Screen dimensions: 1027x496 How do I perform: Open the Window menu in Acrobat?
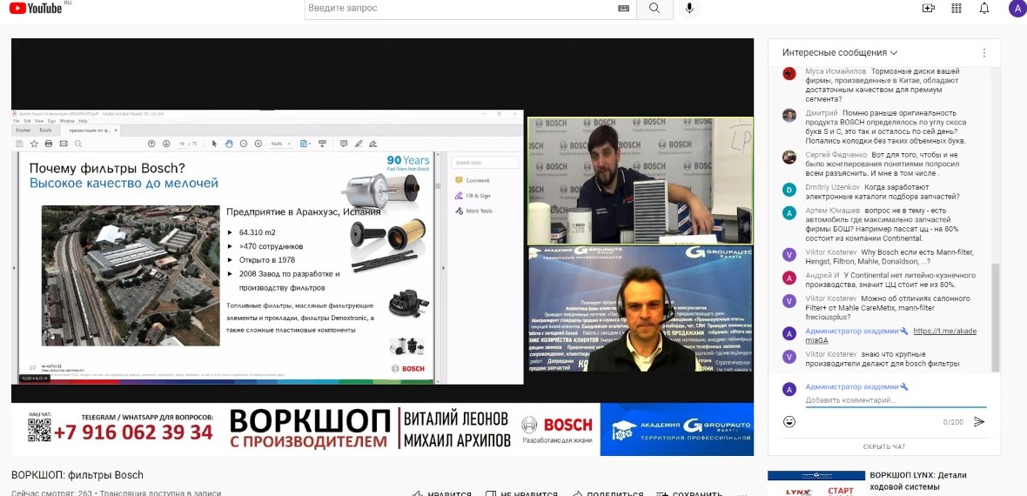point(67,121)
